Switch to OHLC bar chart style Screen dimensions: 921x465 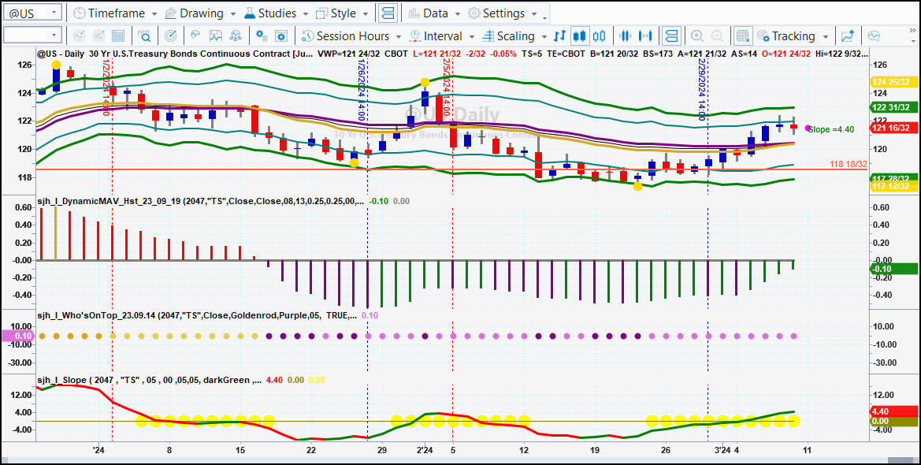[x=560, y=35]
